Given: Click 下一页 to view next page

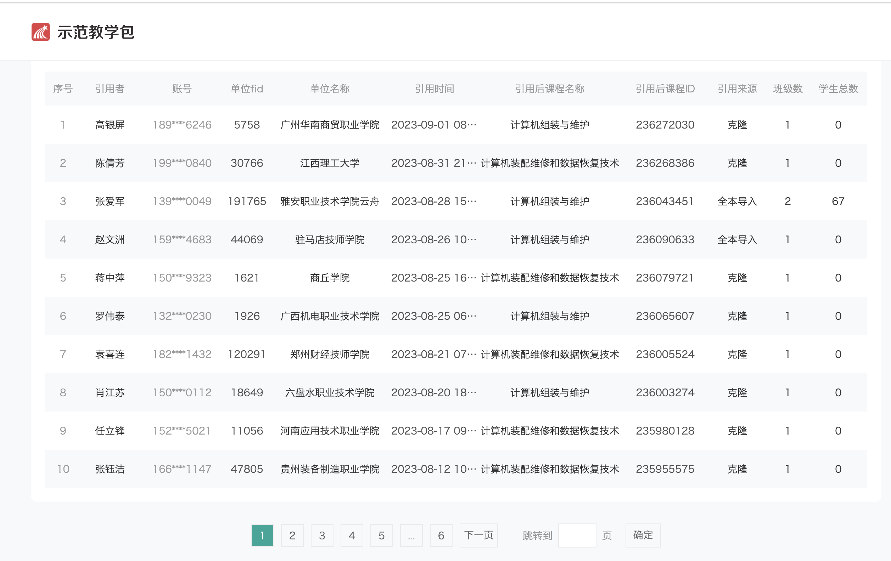Looking at the screenshot, I should pyautogui.click(x=478, y=535).
